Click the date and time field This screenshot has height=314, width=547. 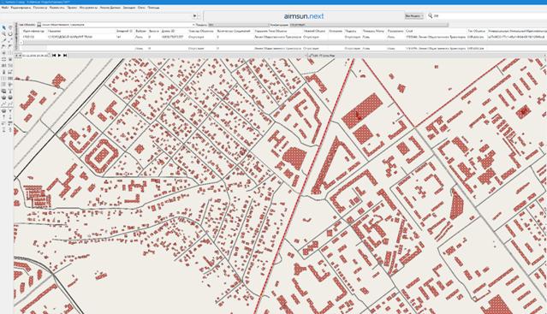[x=37, y=55]
